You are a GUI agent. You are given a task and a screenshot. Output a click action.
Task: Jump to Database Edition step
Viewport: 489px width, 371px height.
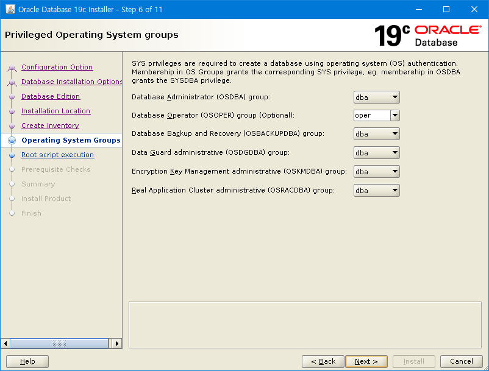coord(51,96)
